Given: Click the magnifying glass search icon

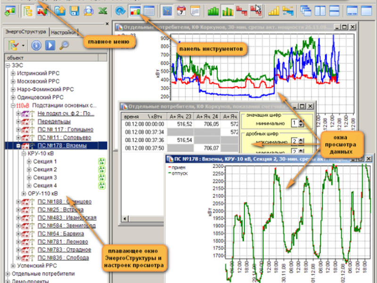Looking at the screenshot, I should [x=64, y=45].
